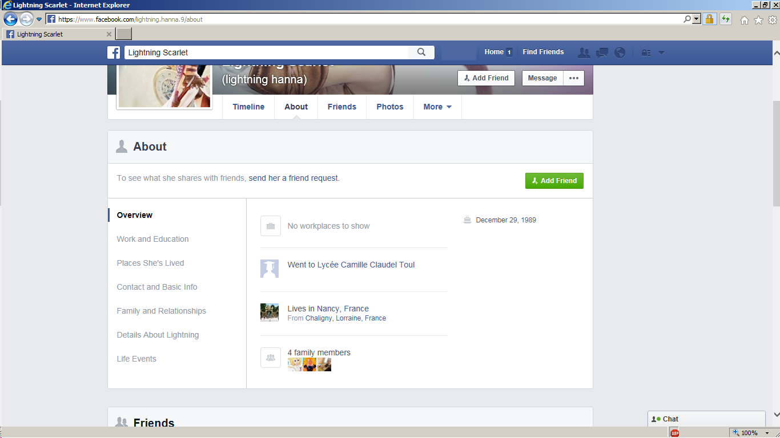The height and width of the screenshot is (438, 780).
Task: Select Work and Education section
Action: pyautogui.click(x=152, y=239)
